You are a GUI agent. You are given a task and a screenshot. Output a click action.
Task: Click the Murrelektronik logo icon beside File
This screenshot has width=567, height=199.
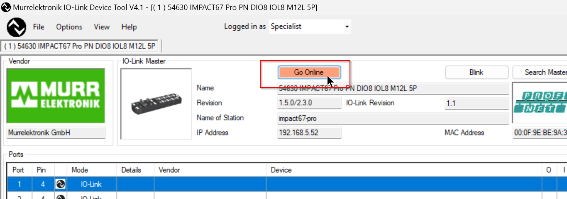(17, 27)
